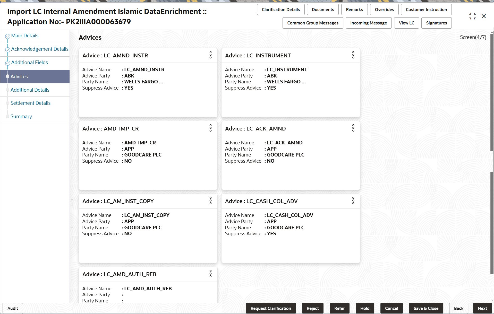Close the Data Enrichment screen
The width and height of the screenshot is (494, 314).
coord(484,16)
